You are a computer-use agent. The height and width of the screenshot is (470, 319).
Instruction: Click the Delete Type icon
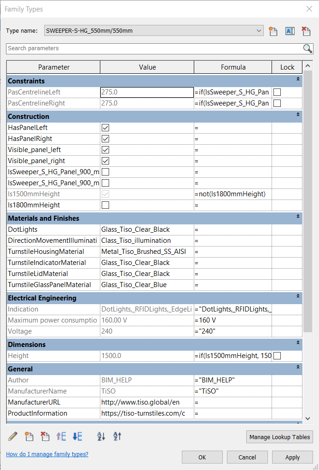306,31
